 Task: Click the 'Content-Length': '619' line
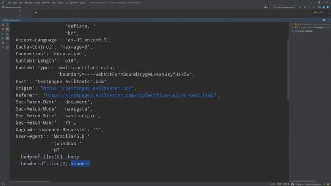pos(46,61)
